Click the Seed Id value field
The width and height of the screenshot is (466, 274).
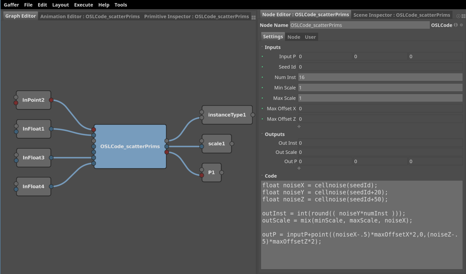coord(380,67)
